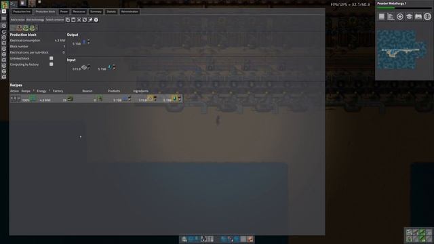This screenshot has width=434, height=244.
Task: Click the Select container button
Action: 55,20
